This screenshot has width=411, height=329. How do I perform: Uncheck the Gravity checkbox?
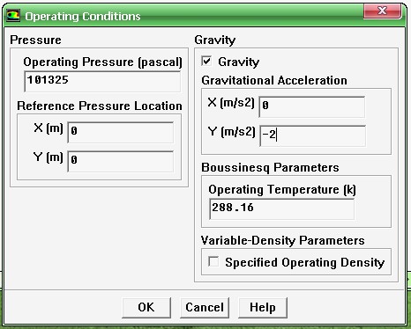206,62
